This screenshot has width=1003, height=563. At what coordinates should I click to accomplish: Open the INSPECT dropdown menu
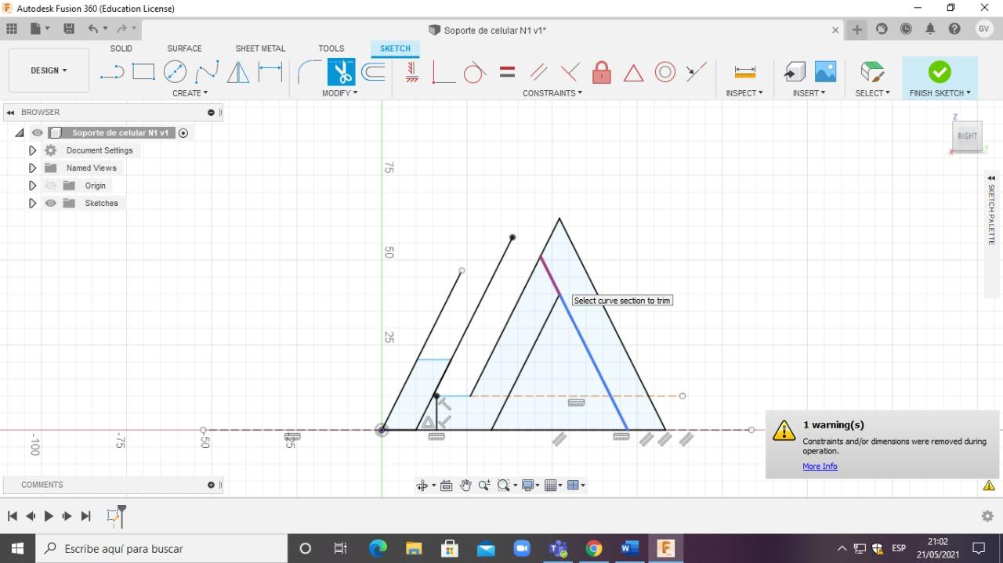tap(744, 93)
